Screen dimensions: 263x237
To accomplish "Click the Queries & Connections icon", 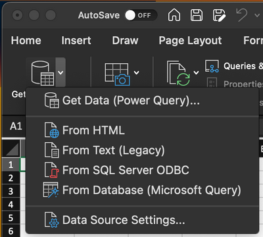I will pos(212,66).
